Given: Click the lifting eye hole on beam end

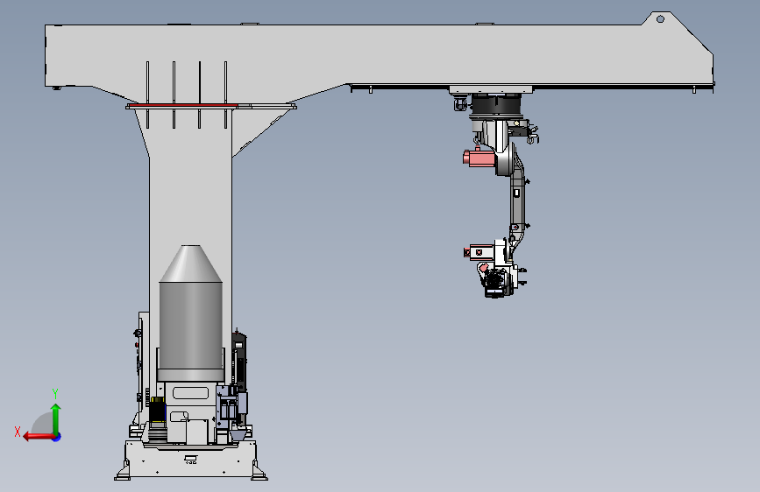Looking at the screenshot, I should click(x=660, y=19).
